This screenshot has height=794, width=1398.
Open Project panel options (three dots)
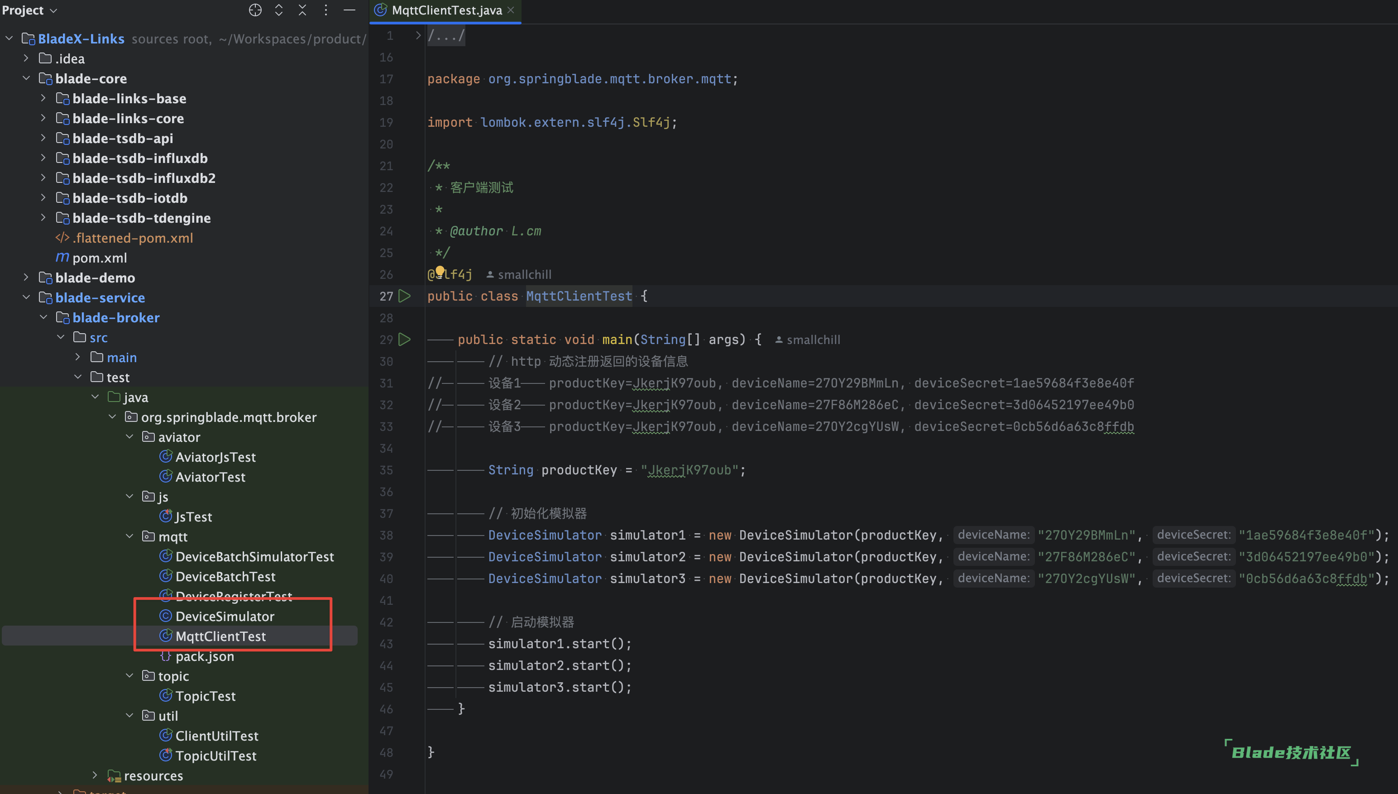coord(326,10)
